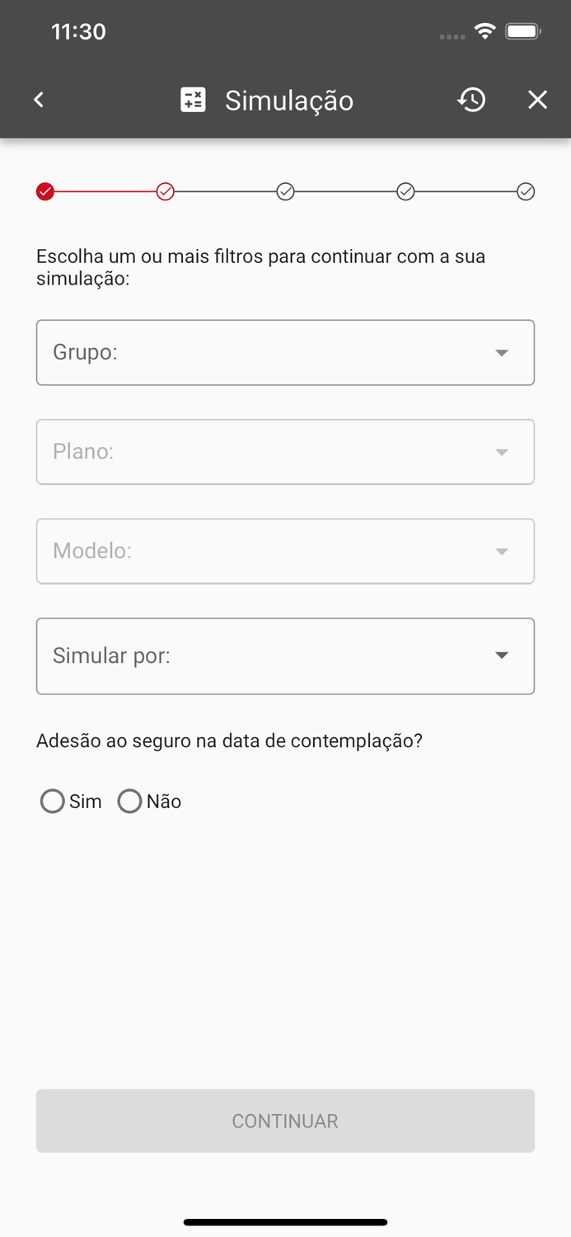Open the simulation history icon
The width and height of the screenshot is (571, 1237).
pyautogui.click(x=470, y=100)
